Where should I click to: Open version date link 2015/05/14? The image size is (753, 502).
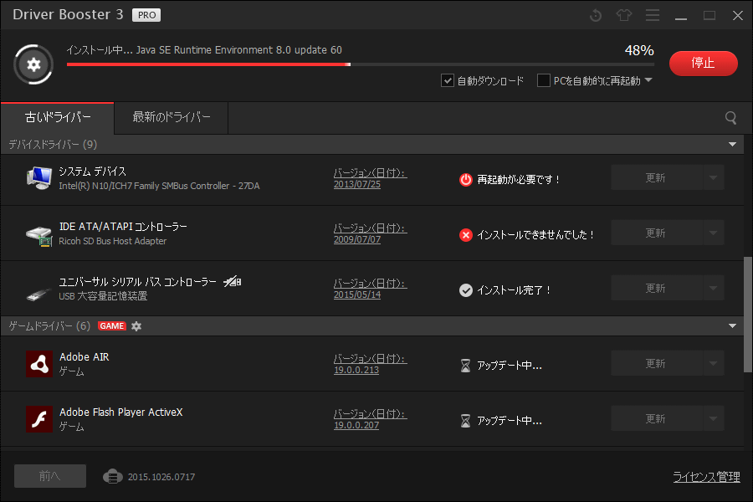(x=356, y=295)
